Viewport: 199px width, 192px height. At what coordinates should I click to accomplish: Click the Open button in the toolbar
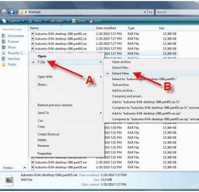click(x=57, y=21)
